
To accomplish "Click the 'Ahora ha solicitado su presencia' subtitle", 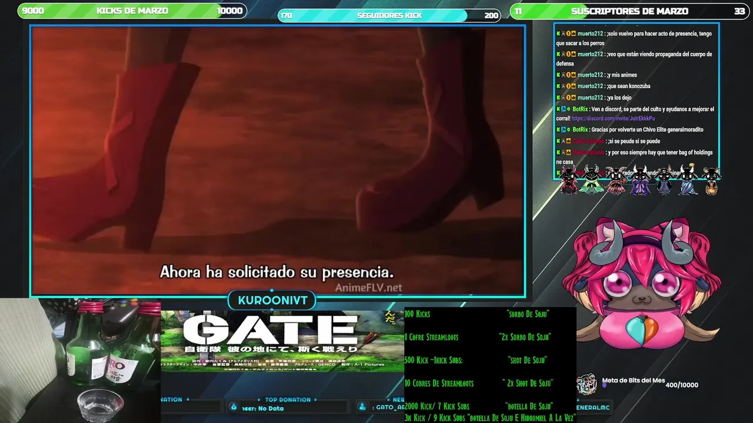I will tap(276, 273).
